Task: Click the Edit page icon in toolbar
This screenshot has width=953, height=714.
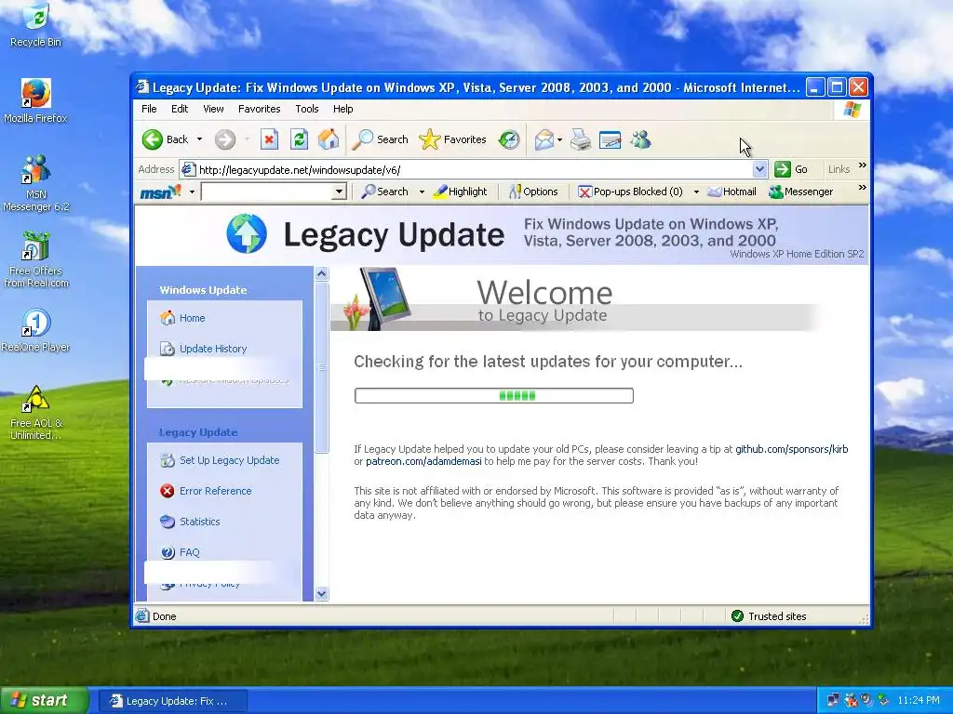Action: [611, 140]
